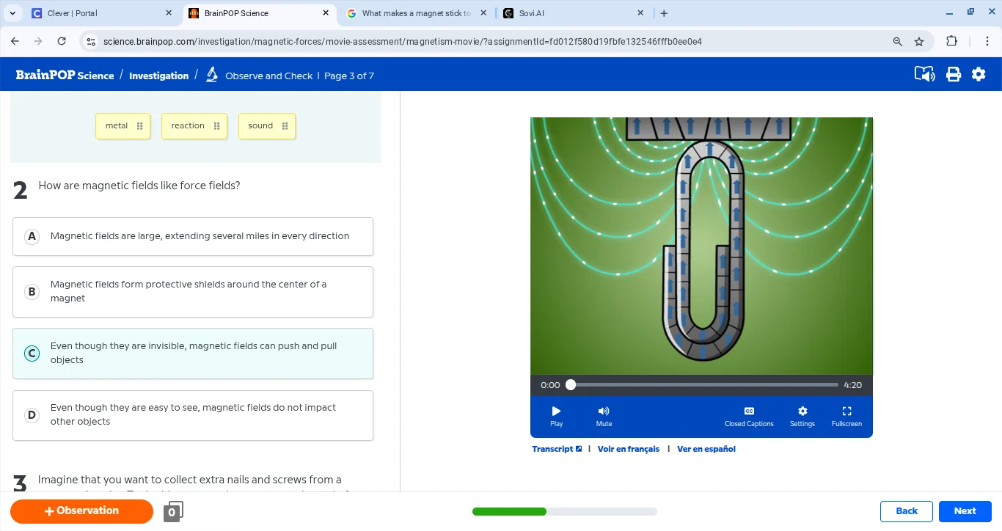Open BrainPOP settings gear
The height and width of the screenshot is (531, 1002).
(x=979, y=74)
